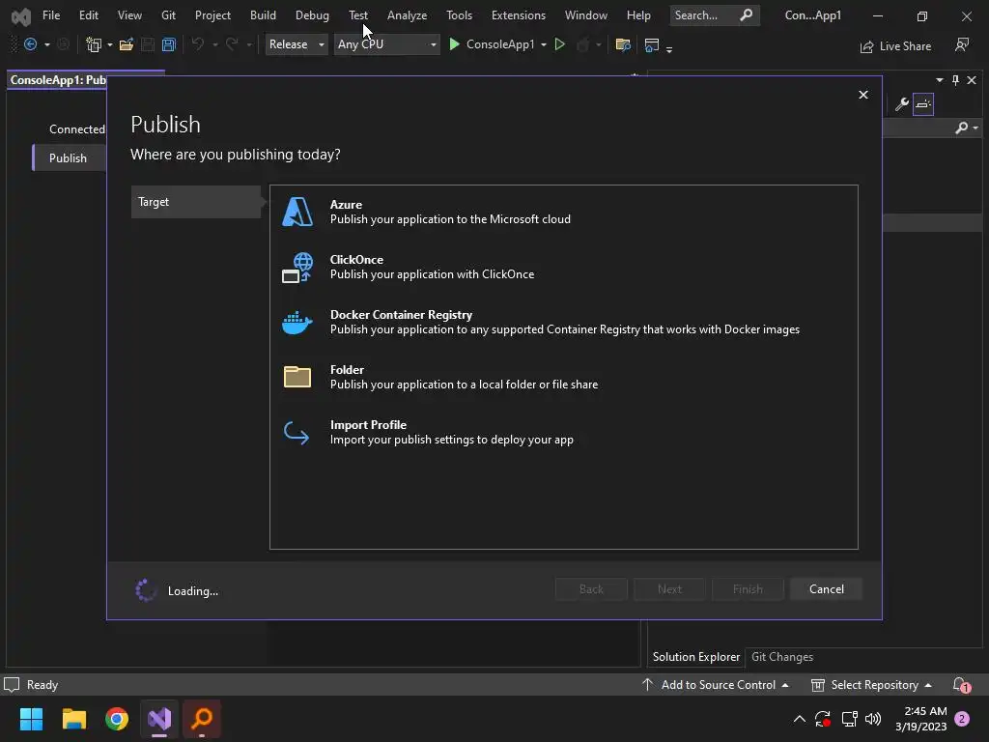Click Connected Services in left sidebar

(77, 128)
